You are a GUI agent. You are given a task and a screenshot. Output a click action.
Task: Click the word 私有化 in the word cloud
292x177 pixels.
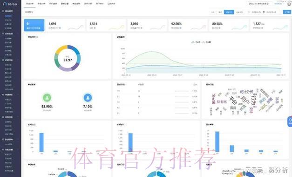click(x=222, y=102)
